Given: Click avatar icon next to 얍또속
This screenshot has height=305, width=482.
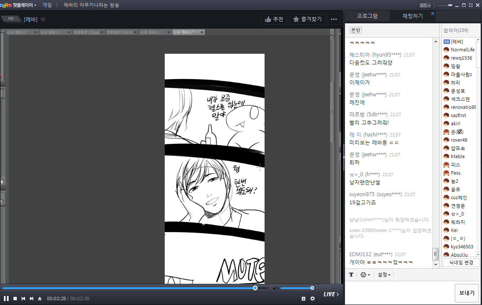Looking at the screenshot, I should pyautogui.click(x=447, y=148).
